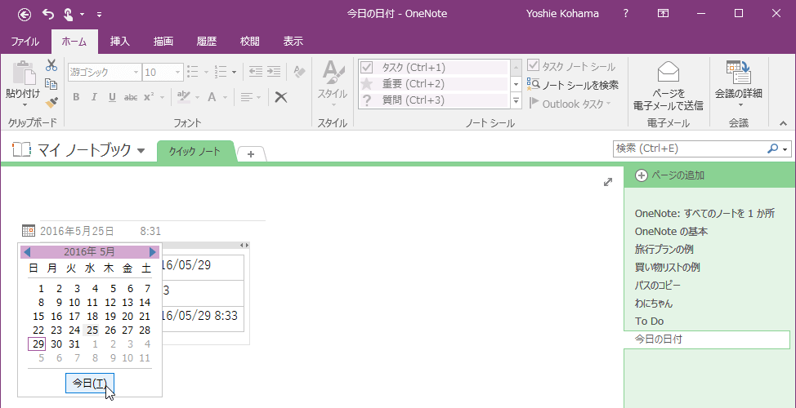Undo the last action
The image size is (796, 408).
pyautogui.click(x=48, y=14)
